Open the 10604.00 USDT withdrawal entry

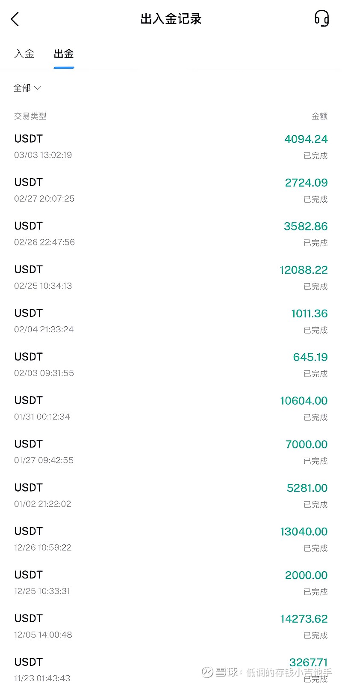click(171, 409)
